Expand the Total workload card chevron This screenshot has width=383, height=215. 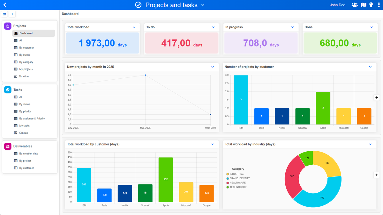(134, 27)
